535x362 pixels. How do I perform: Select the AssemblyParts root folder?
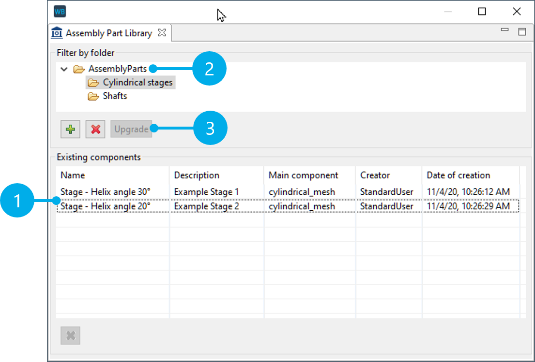(117, 69)
